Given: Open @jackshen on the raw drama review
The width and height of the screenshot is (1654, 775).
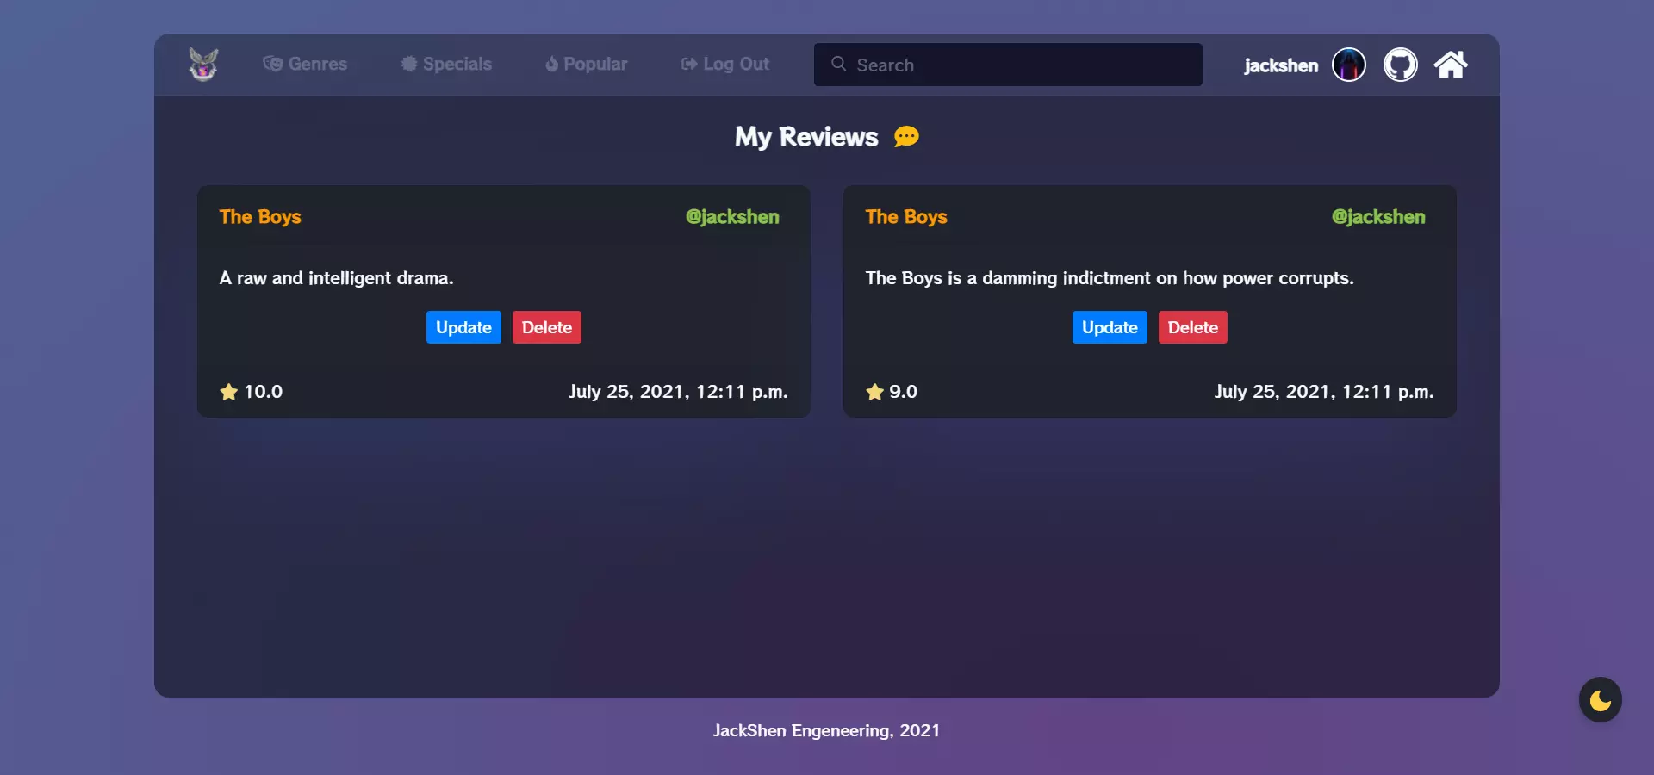Looking at the screenshot, I should coord(732,217).
